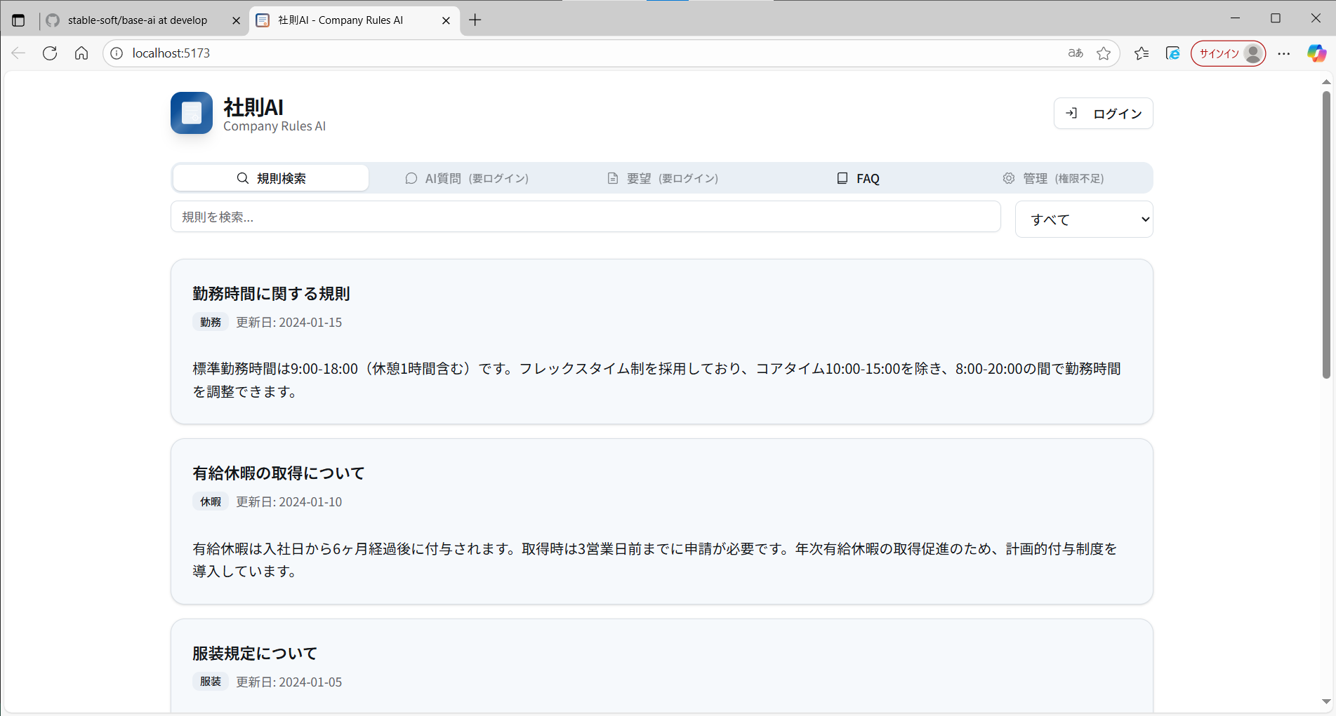
Task: Expand the すべて category dropdown
Action: click(1083, 219)
